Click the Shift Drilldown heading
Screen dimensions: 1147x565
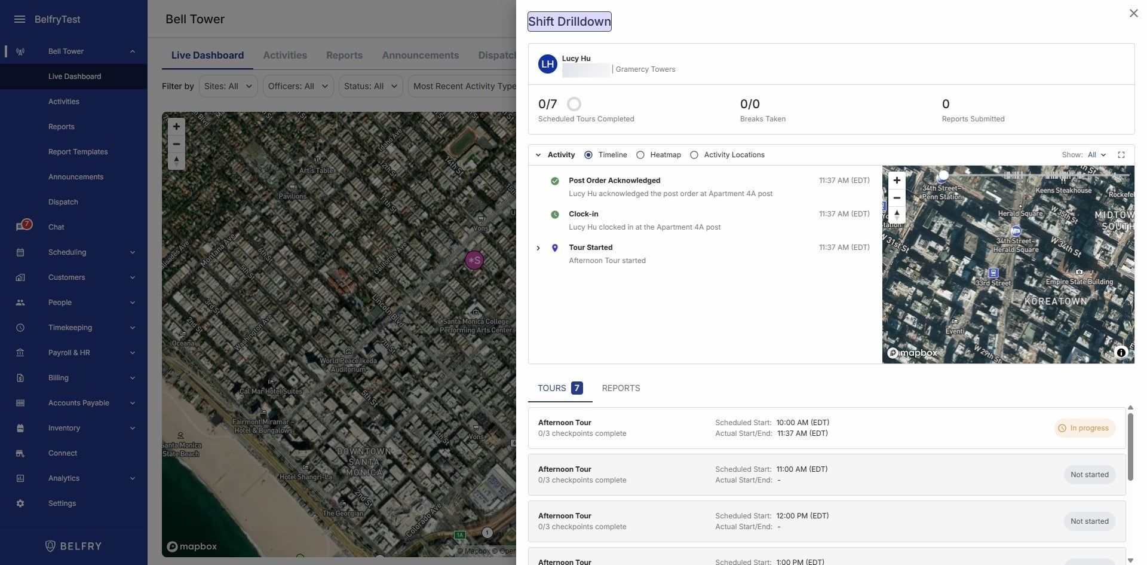[x=569, y=22]
